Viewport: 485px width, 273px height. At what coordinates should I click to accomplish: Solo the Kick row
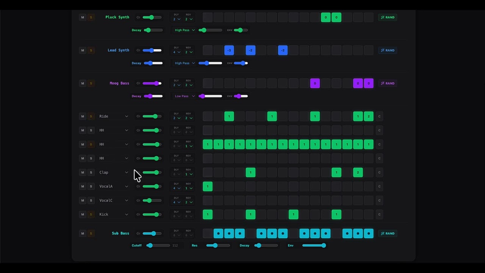91,215
